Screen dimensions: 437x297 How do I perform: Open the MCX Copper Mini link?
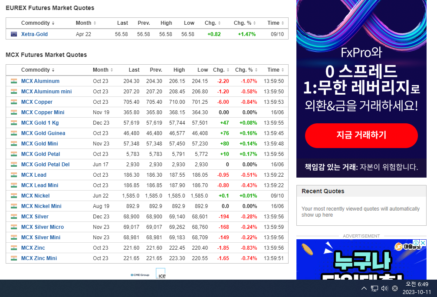[43, 112]
